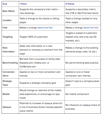
Task: Click 'Supports a strategic company goal' cell
Action: [42, 83]
